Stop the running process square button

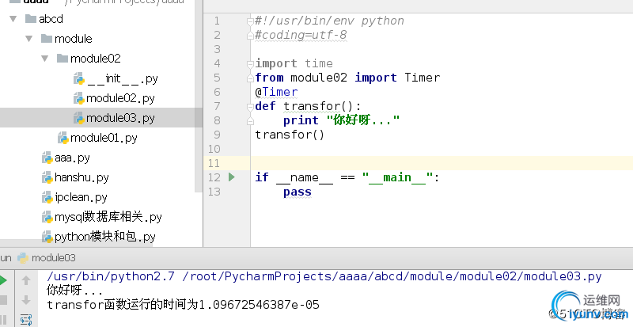pos(3,300)
